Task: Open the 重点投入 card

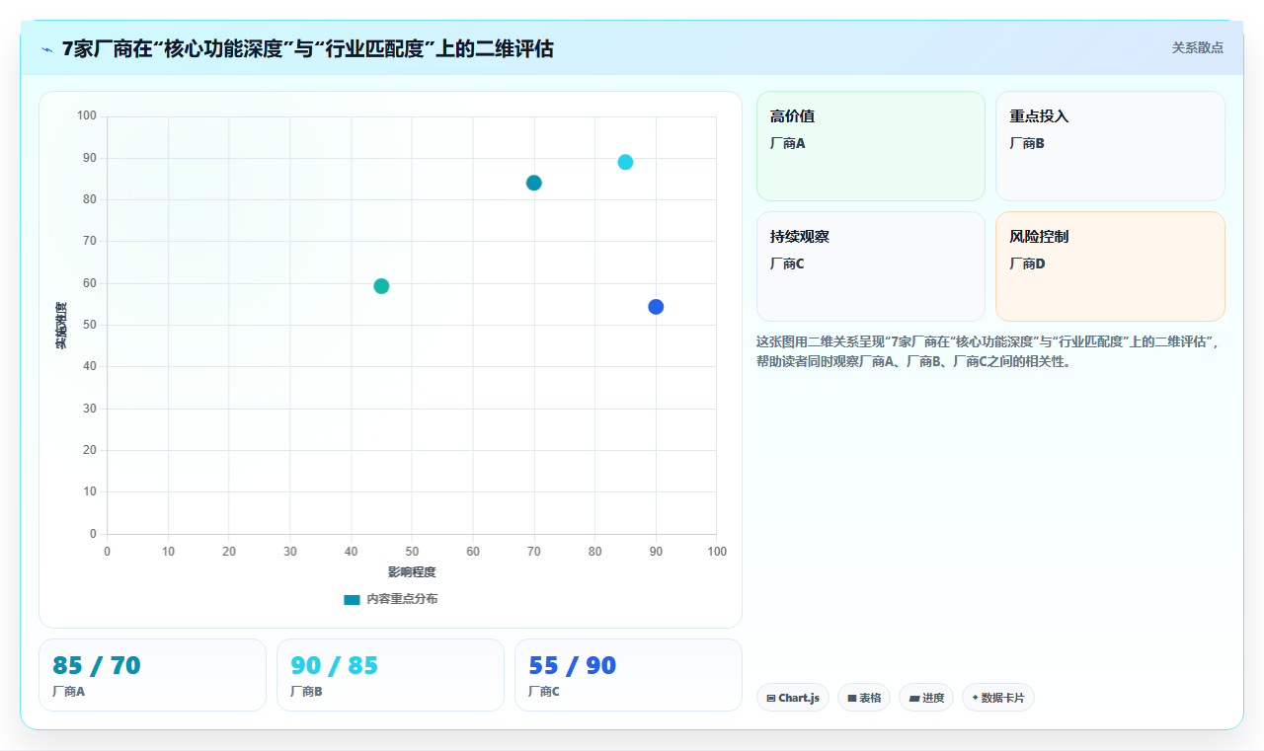Action: 1110,146
